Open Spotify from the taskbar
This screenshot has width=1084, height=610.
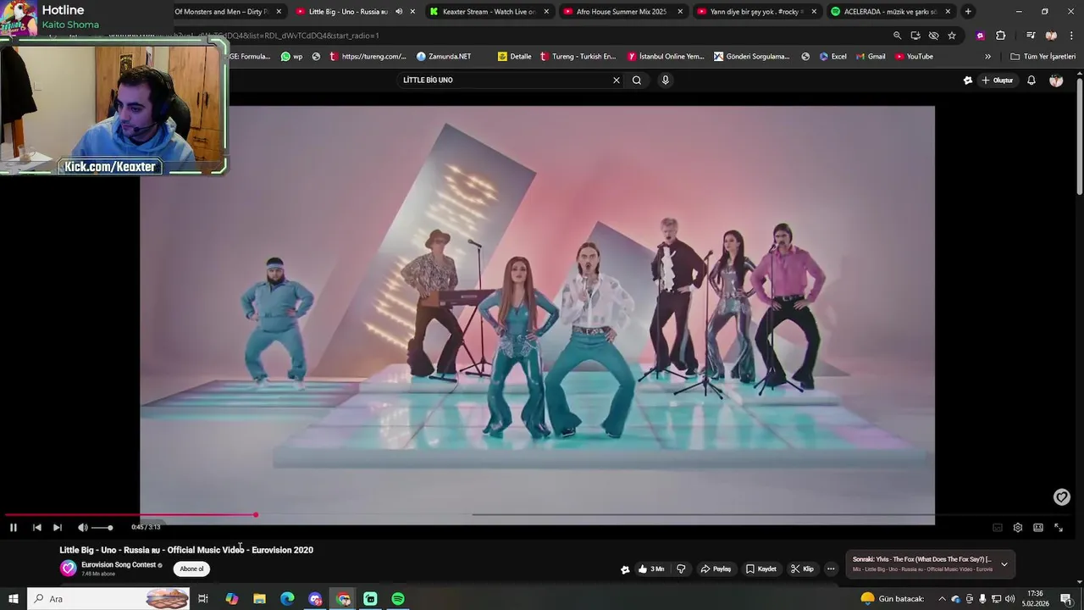[x=398, y=599]
